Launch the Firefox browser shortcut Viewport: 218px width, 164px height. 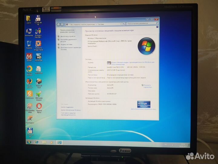[x=29, y=83]
